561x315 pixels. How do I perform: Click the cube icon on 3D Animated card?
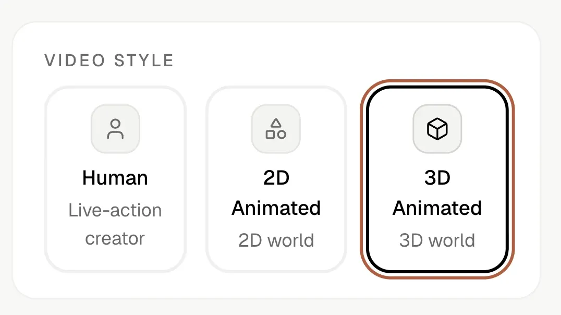coord(437,129)
